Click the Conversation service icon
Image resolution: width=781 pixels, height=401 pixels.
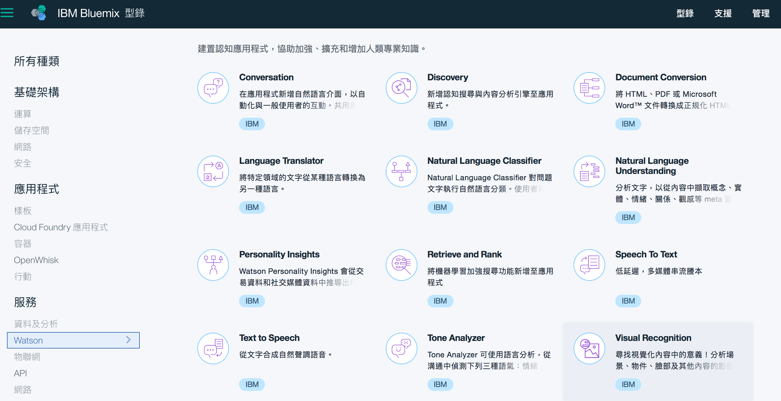pyautogui.click(x=213, y=88)
